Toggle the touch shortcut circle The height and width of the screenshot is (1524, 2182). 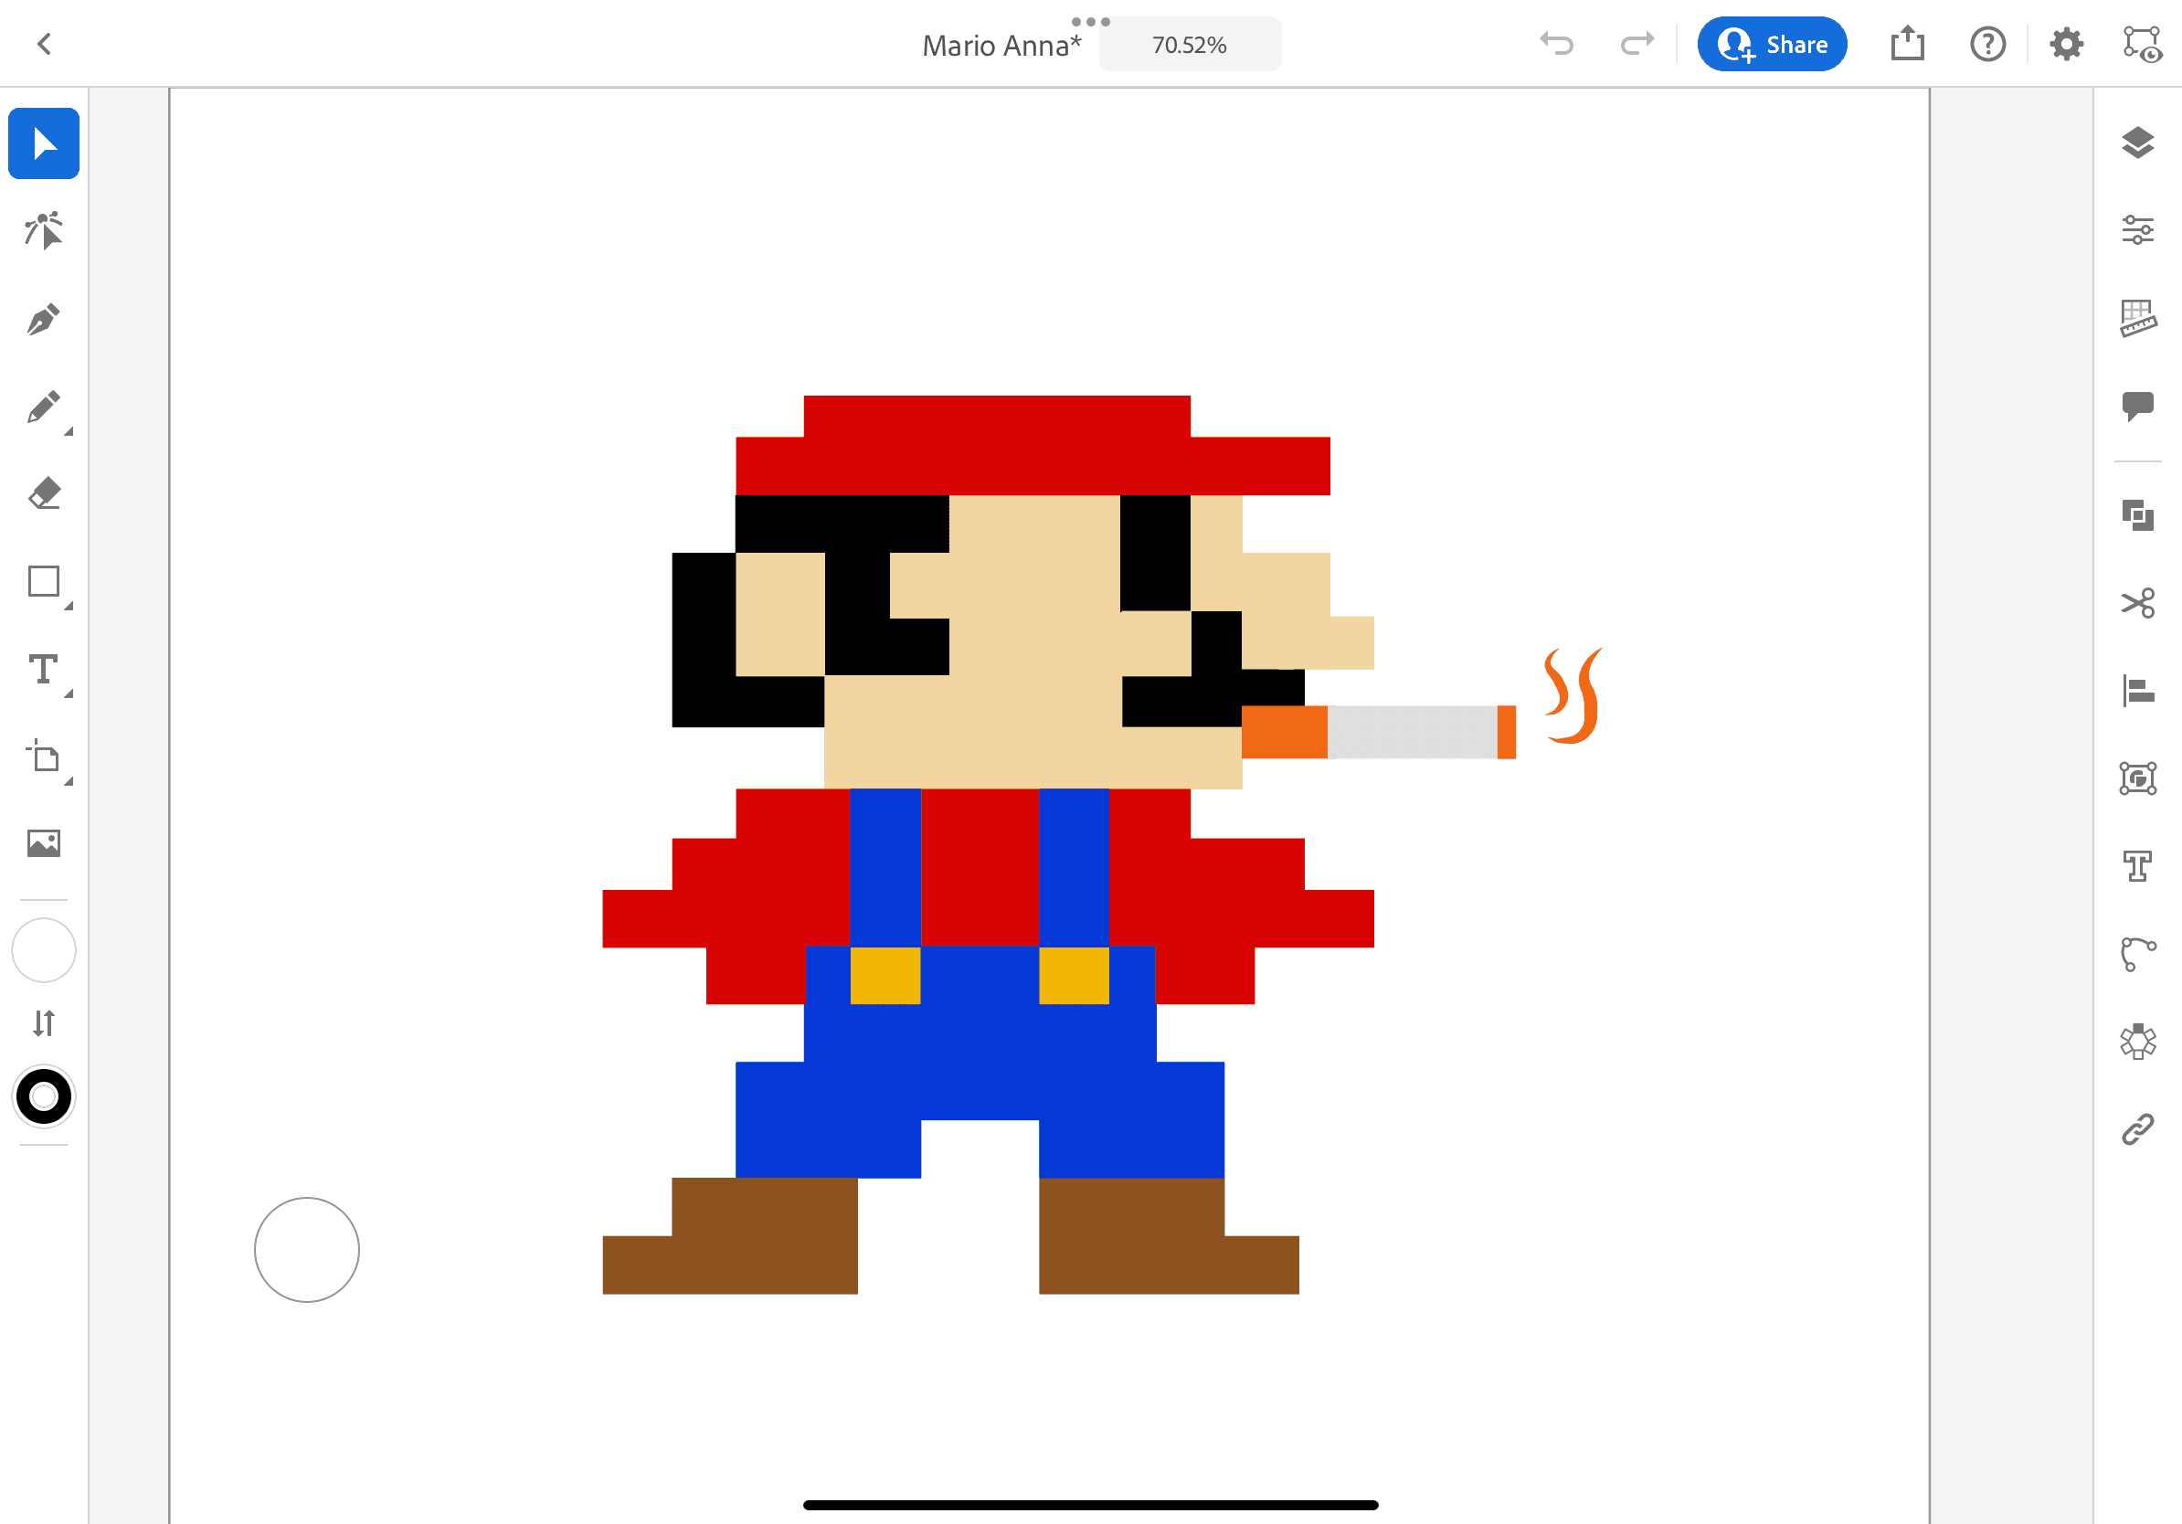[x=306, y=1248]
